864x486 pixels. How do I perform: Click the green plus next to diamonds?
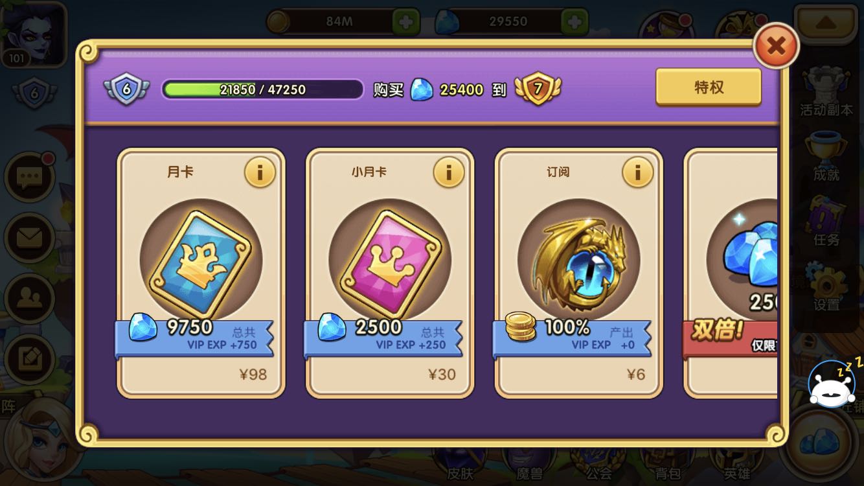[574, 21]
